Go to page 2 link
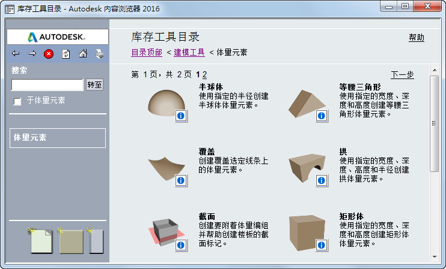 coord(204,74)
